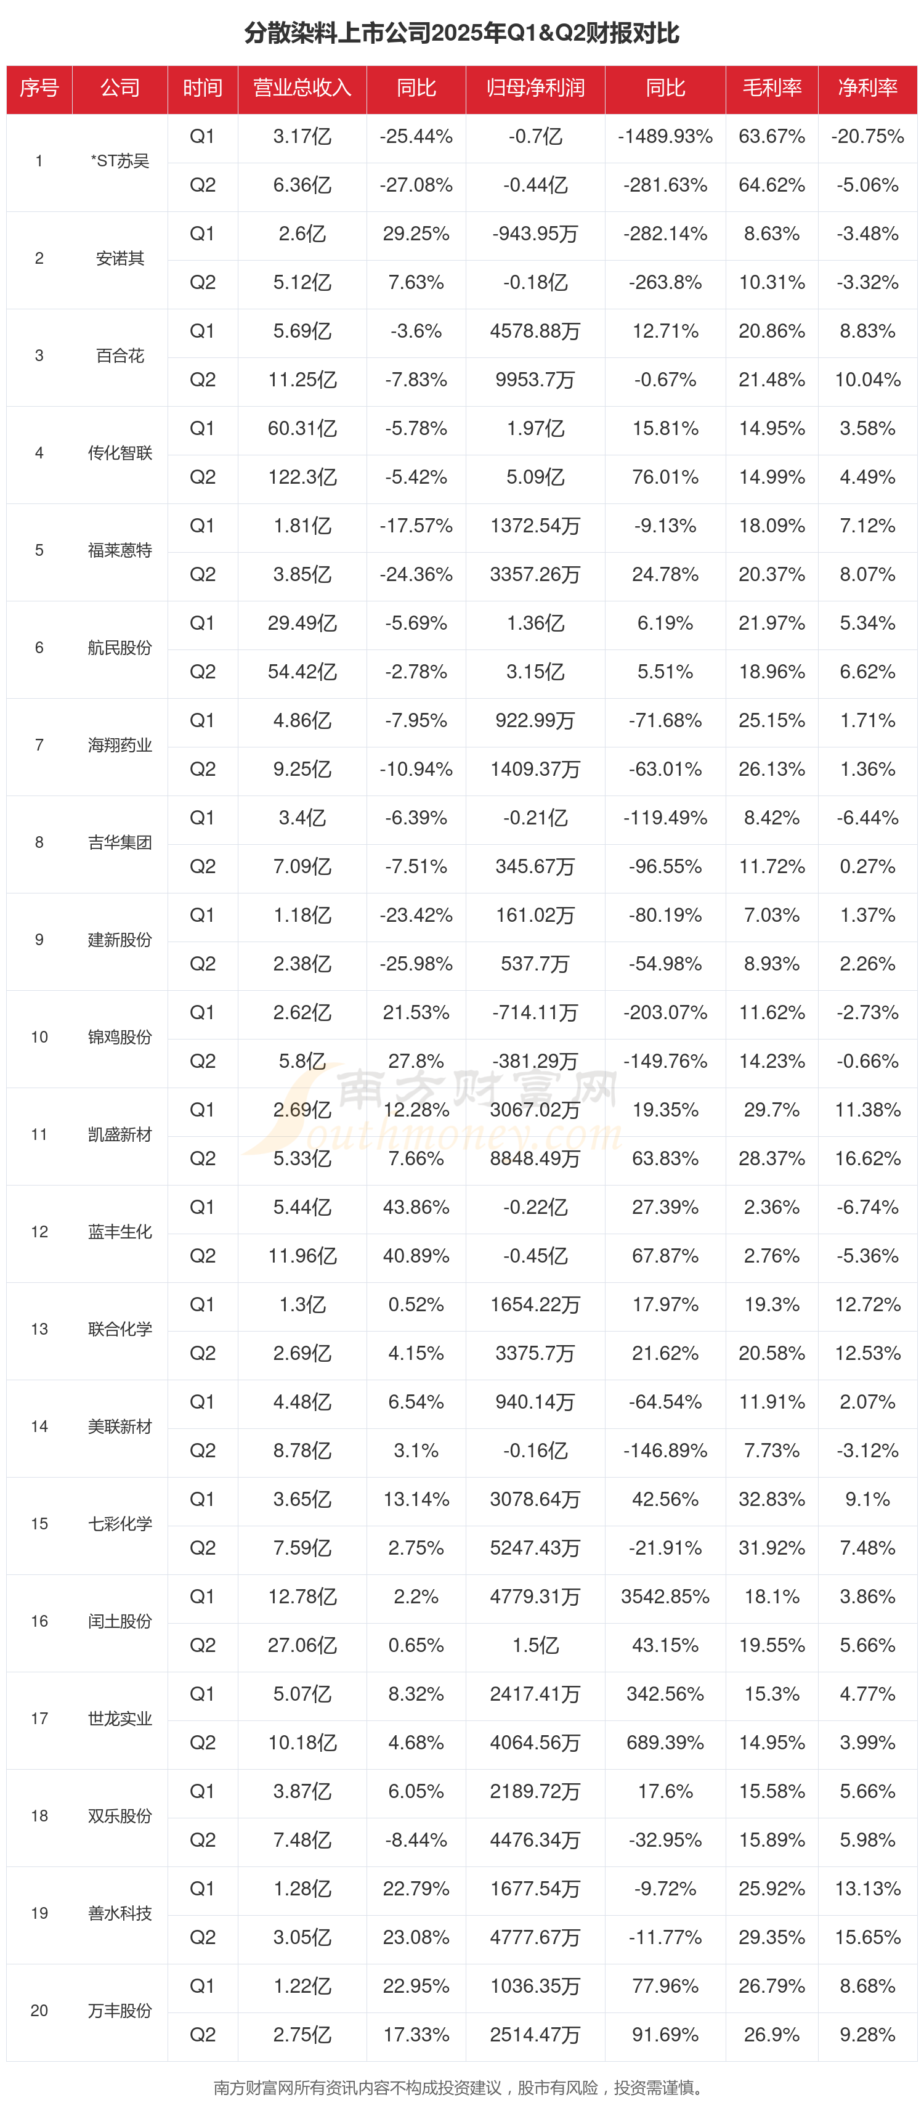Click the company name *ST苏昊
Viewport: 924px width, 2124px height.
click(120, 161)
